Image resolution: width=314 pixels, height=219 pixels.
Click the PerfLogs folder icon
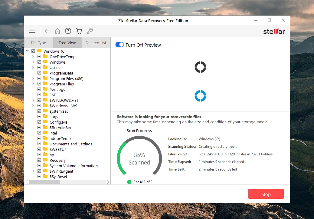[x=45, y=89]
